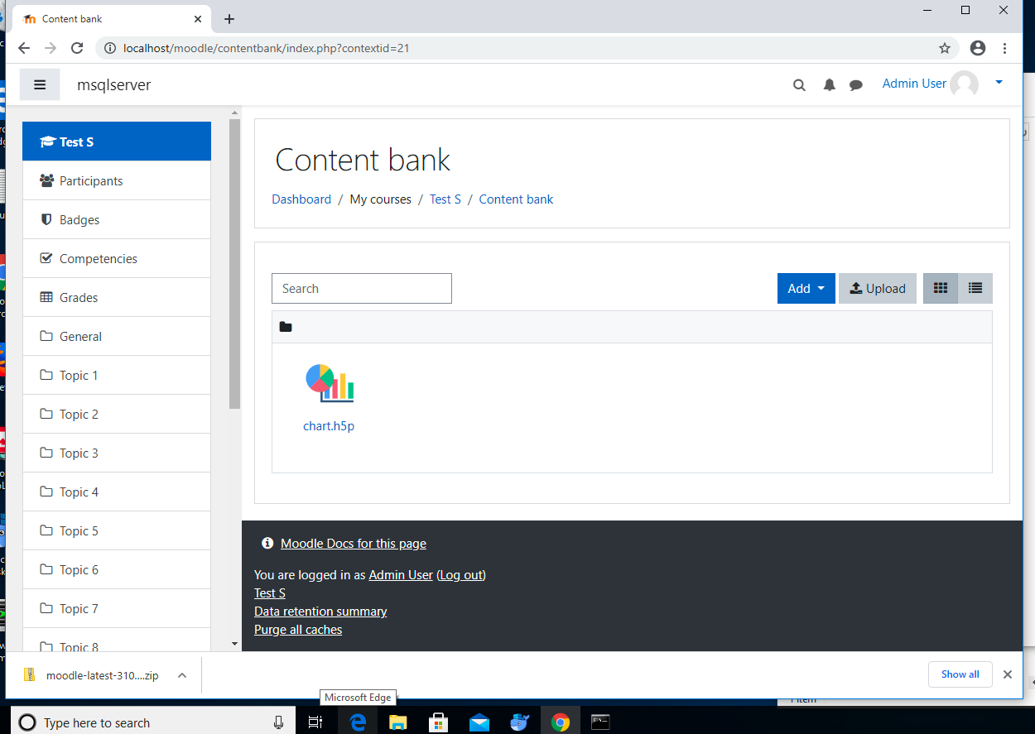
Task: Click the browser back arrow
Action: [23, 48]
